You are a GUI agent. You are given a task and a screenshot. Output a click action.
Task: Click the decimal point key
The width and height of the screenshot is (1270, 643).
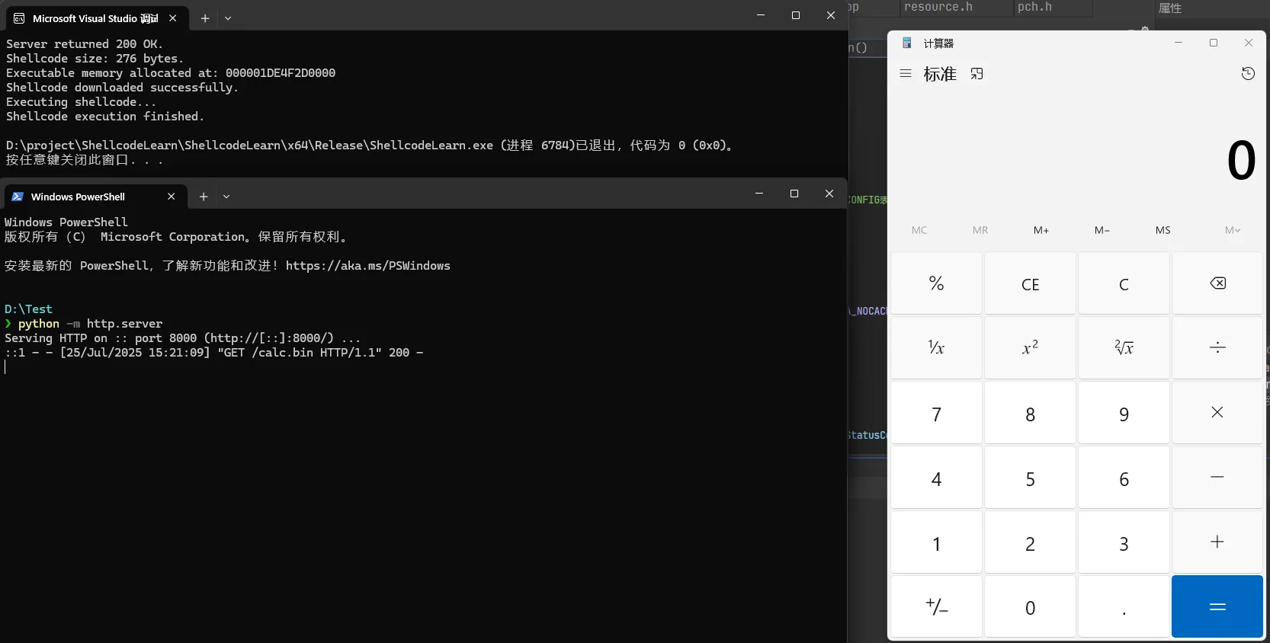[x=1124, y=607]
